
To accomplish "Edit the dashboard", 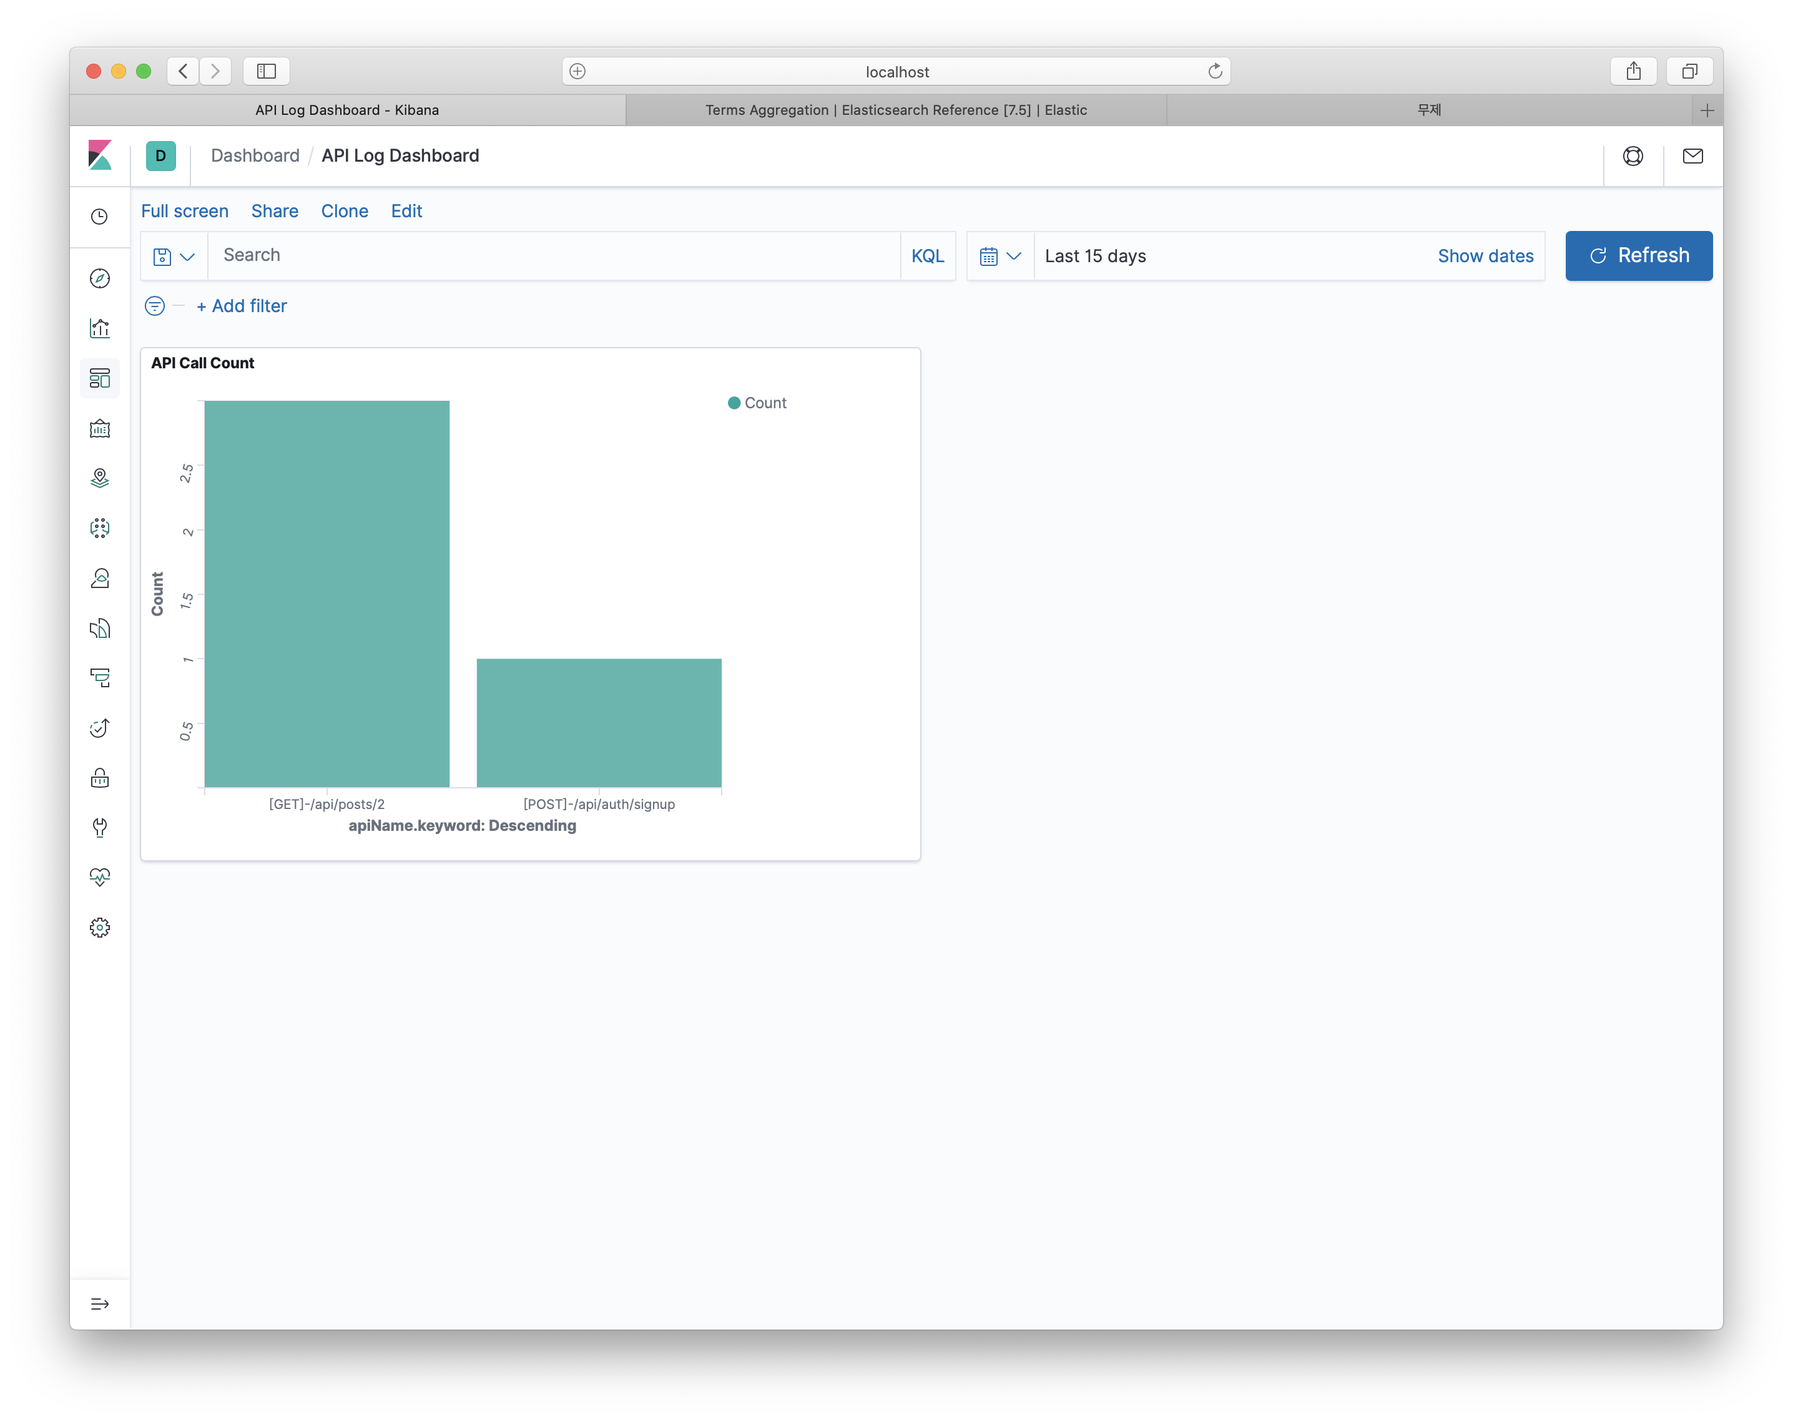I will 406,211.
